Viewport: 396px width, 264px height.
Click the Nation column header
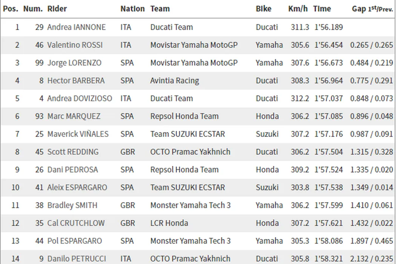132,9
